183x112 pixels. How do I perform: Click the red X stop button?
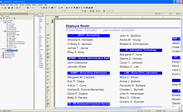coord(159,14)
